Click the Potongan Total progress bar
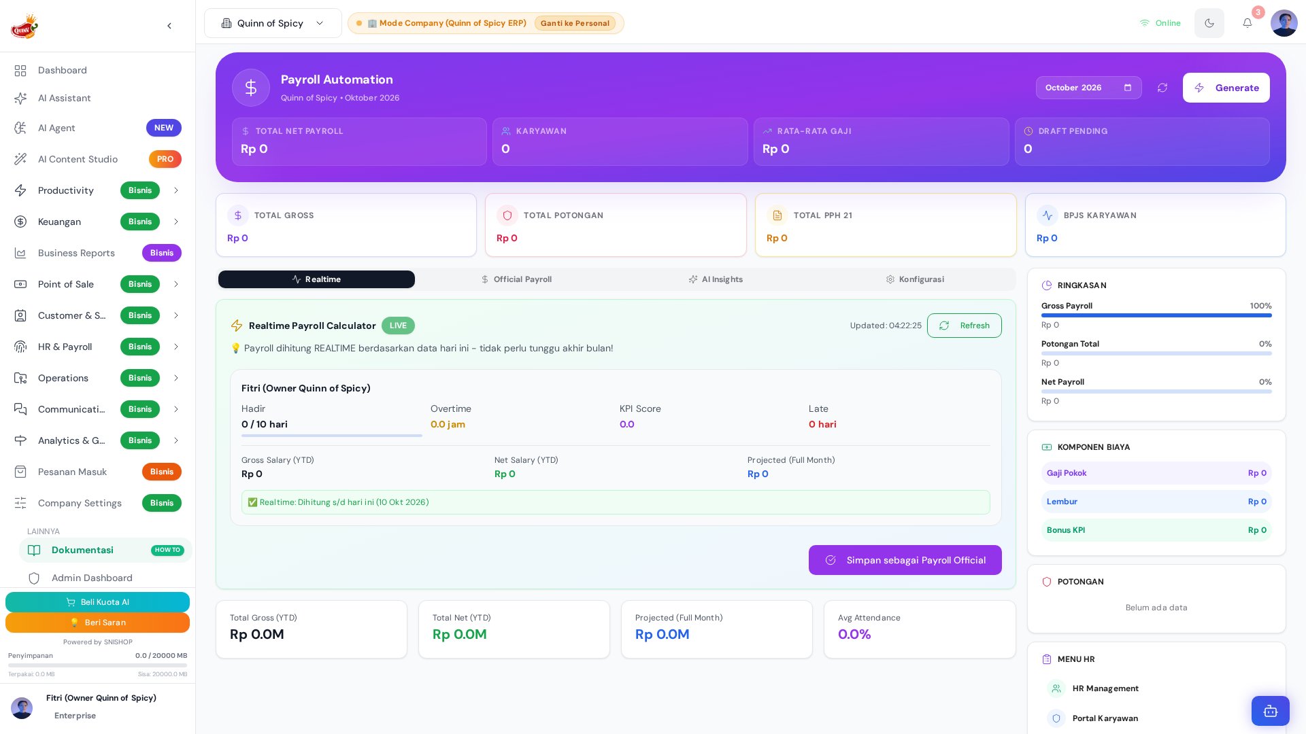 coord(1156,353)
